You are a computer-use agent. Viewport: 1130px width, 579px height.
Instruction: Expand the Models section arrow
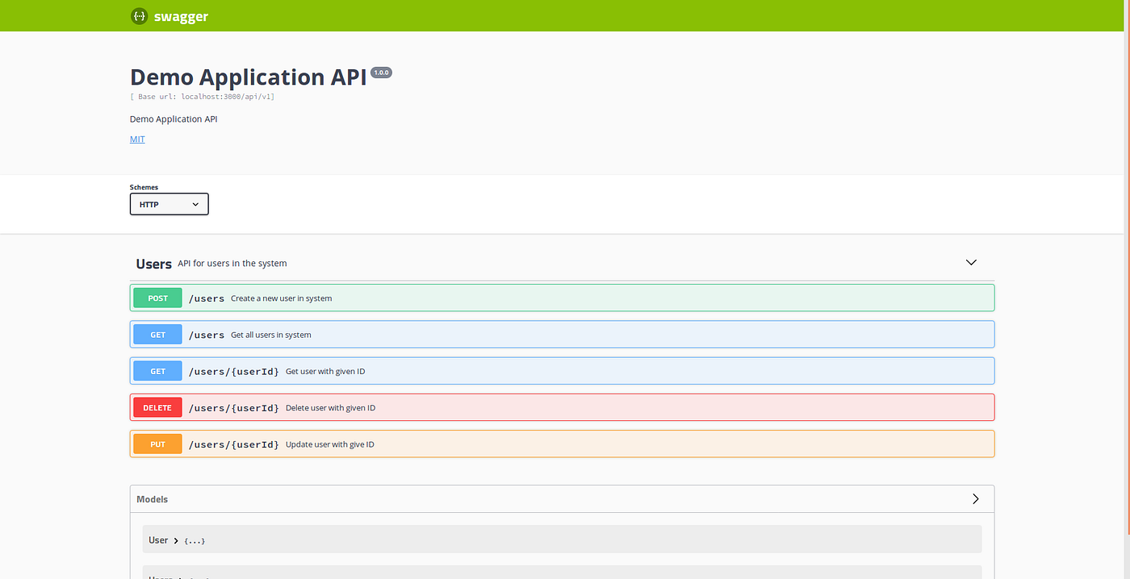click(x=974, y=498)
